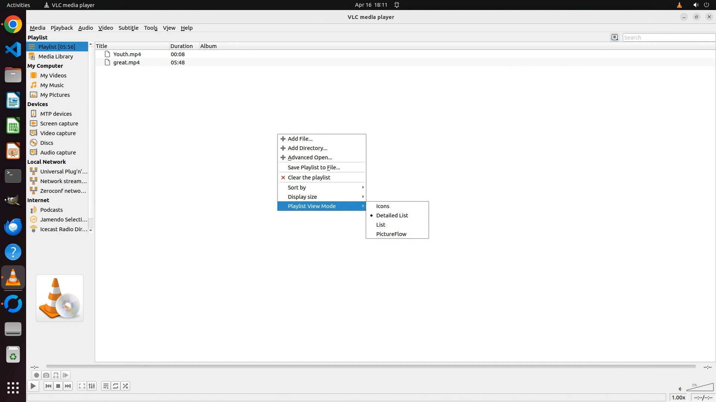Toggle fullscreen video icon
The height and width of the screenshot is (402, 716).
(82, 386)
